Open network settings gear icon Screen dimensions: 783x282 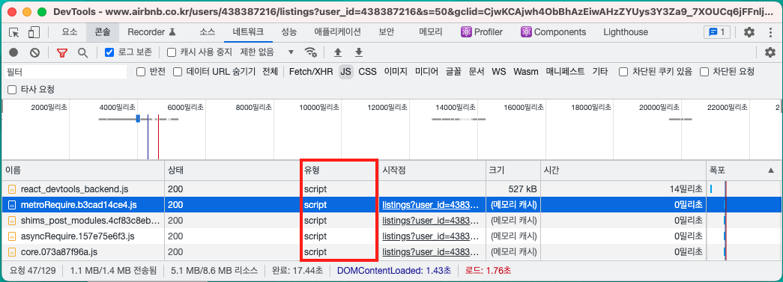pyautogui.click(x=770, y=52)
